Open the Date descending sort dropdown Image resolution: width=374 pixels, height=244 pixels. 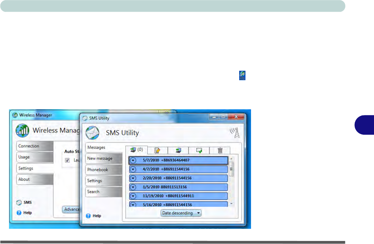click(181, 213)
